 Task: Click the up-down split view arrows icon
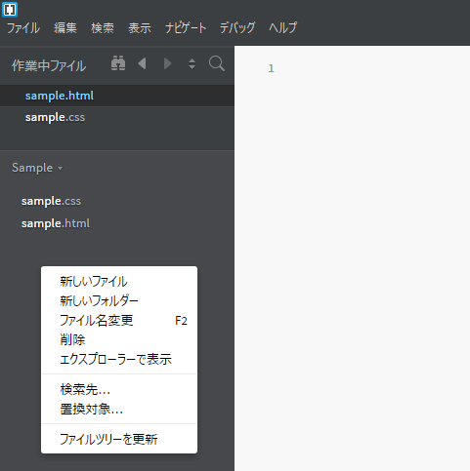(192, 63)
